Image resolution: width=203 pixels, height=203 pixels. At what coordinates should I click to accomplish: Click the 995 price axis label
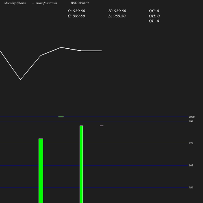coord(191,121)
